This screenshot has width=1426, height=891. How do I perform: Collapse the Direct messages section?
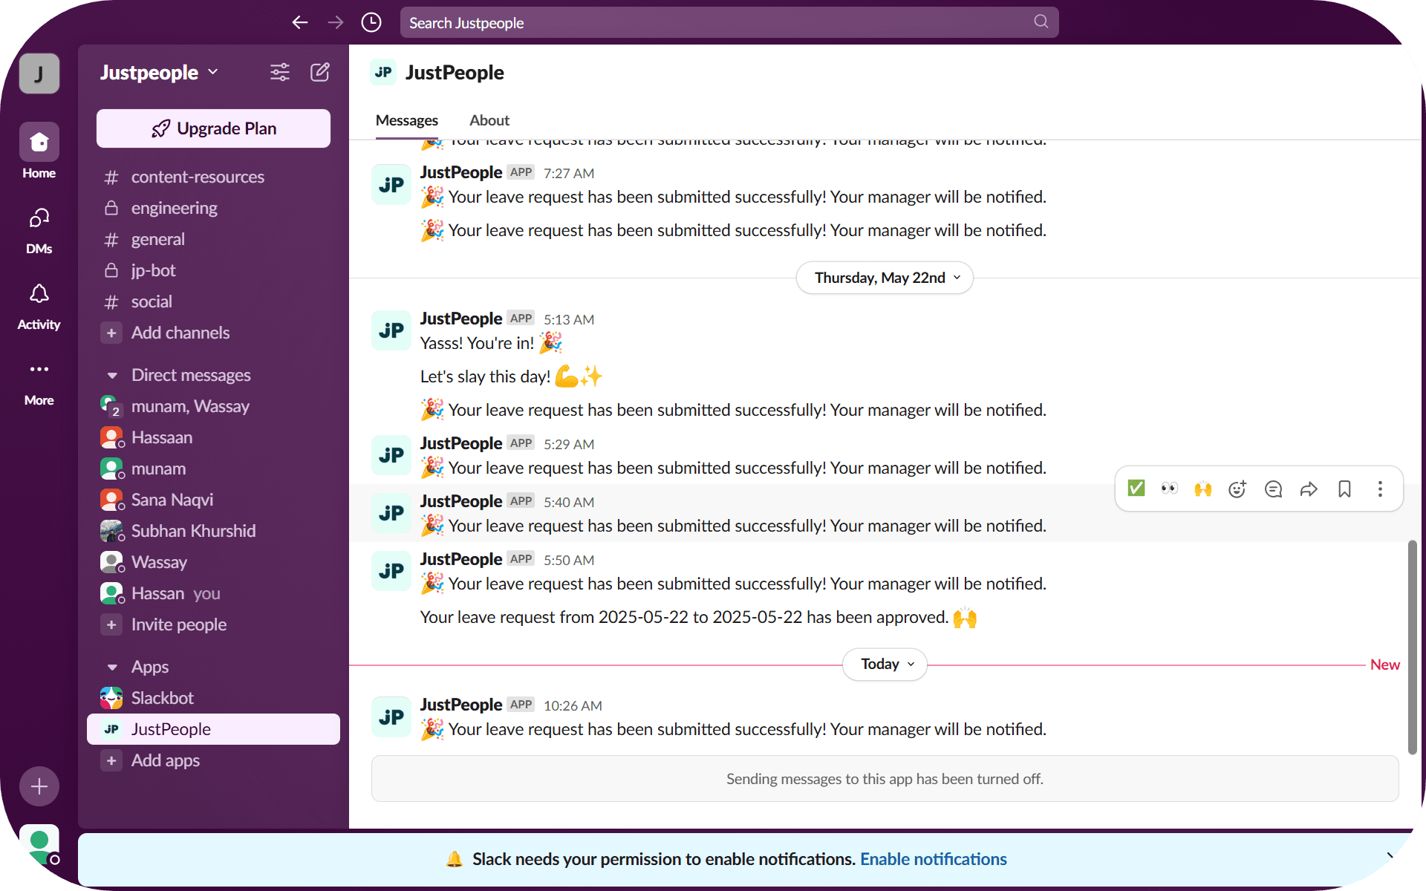pyautogui.click(x=112, y=375)
